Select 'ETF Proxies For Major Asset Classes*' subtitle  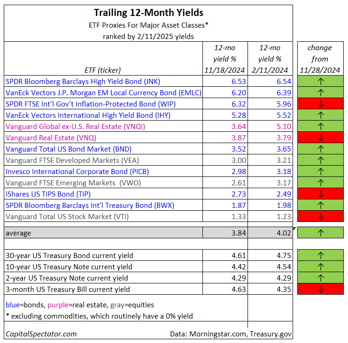148,25
